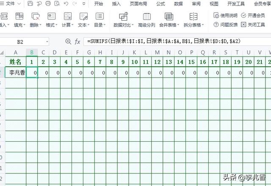
Task: Open 使用说明 help button
Action: pos(225,16)
